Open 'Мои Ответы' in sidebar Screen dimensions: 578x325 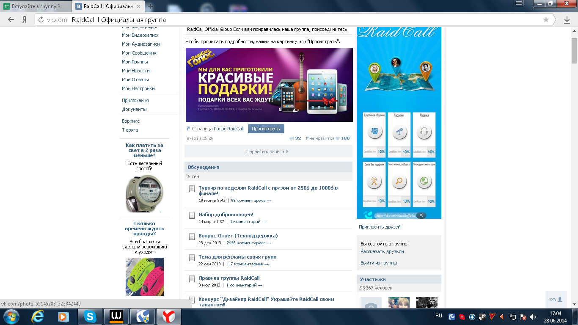click(x=135, y=80)
